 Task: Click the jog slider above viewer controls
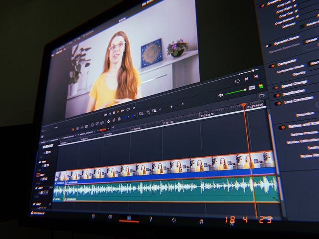pos(253,70)
